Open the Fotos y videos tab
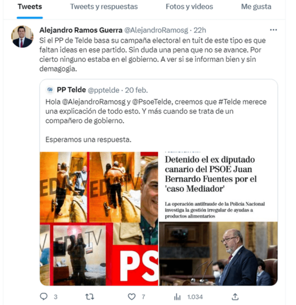The width and height of the screenshot is (296, 305). [x=189, y=6]
